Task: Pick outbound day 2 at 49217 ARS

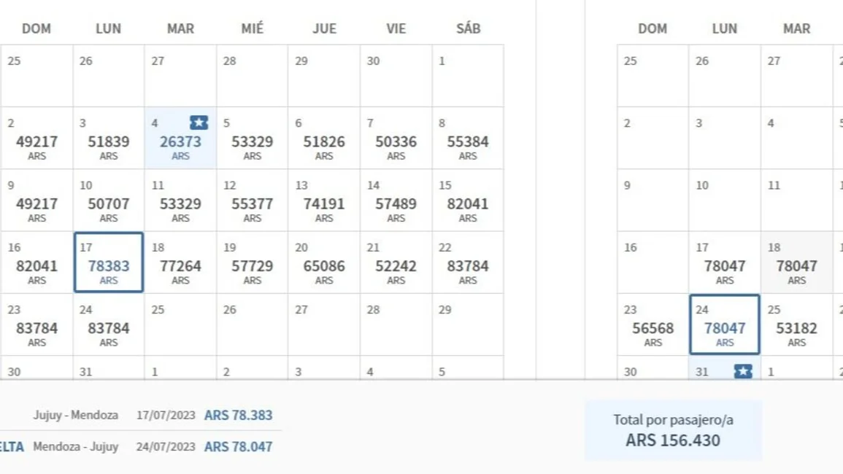Action: (x=36, y=138)
